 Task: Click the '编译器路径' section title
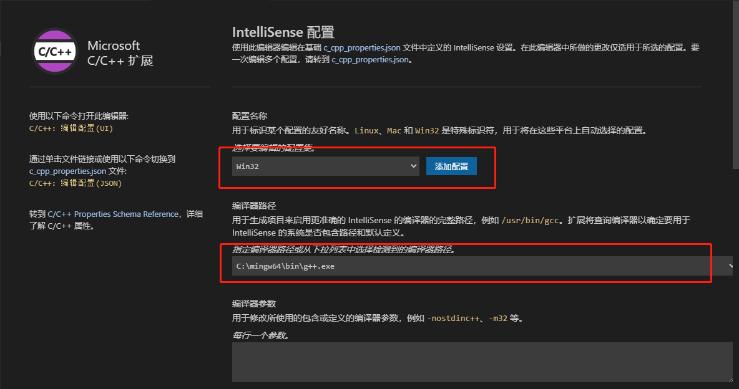click(254, 206)
